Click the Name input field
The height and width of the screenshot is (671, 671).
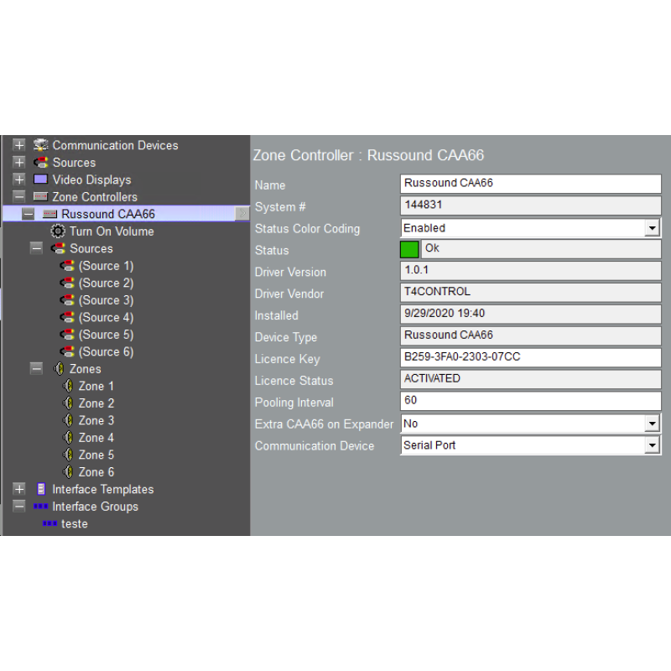(531, 184)
